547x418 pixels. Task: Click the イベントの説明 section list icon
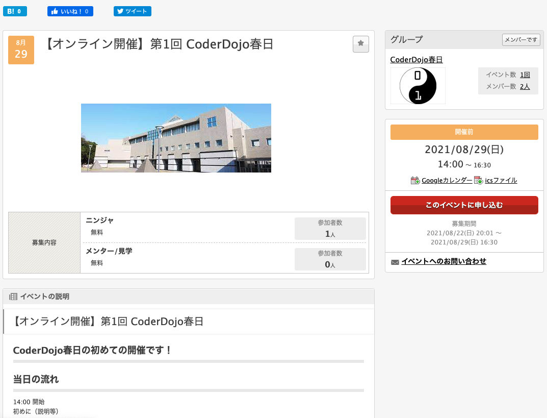pos(13,297)
